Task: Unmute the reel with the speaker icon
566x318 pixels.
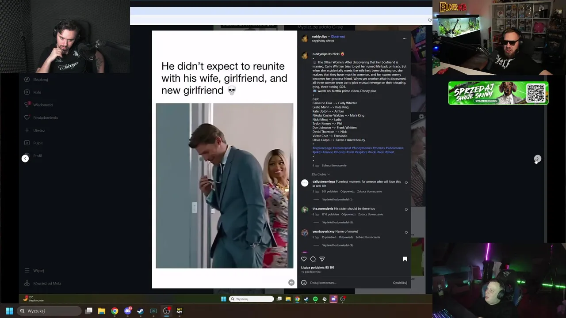Action: [x=291, y=283]
